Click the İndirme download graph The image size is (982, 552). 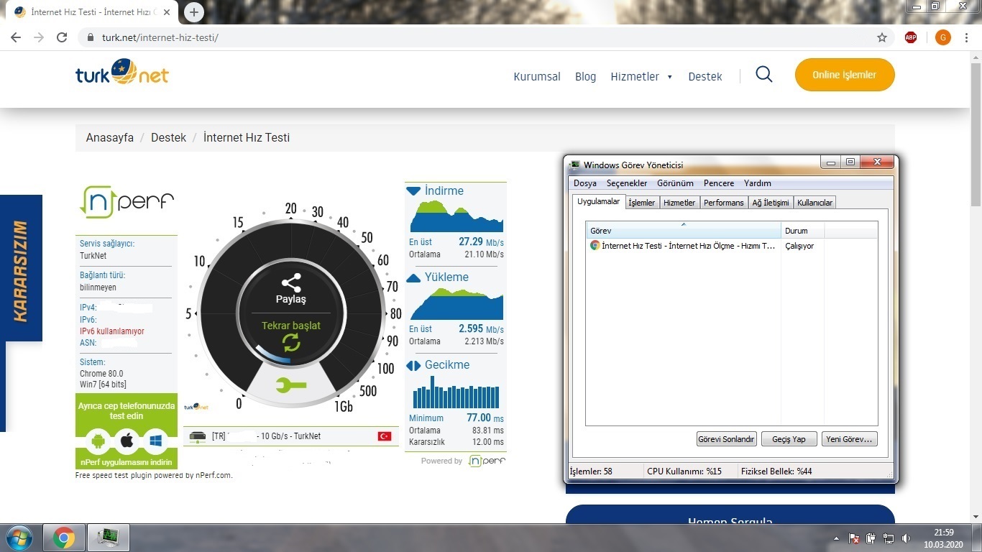456,216
